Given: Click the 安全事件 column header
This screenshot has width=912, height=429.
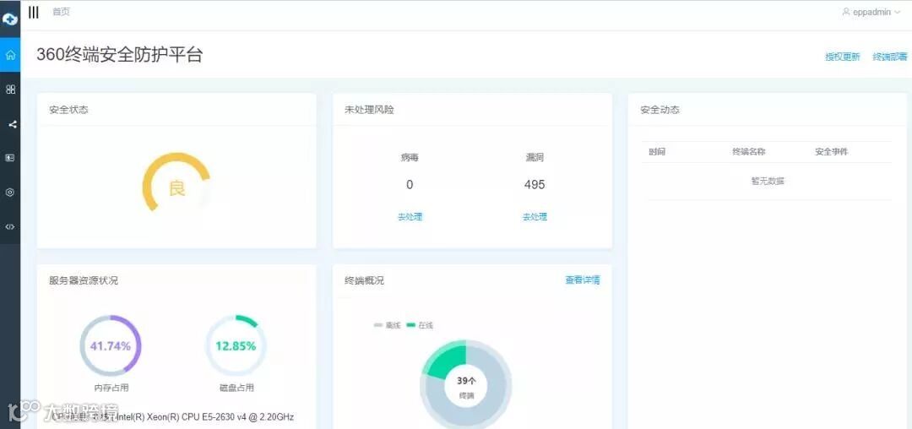Looking at the screenshot, I should (x=831, y=152).
